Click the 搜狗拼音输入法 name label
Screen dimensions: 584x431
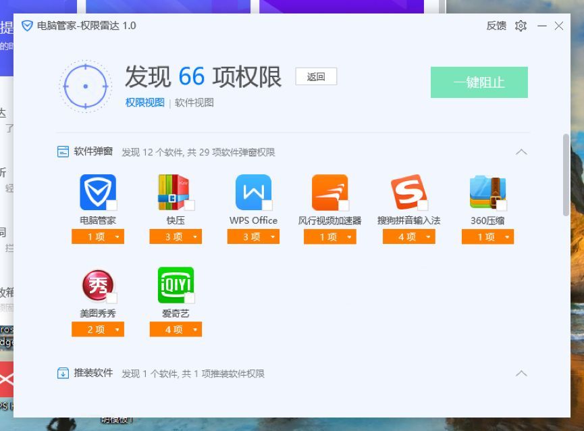[x=408, y=220]
